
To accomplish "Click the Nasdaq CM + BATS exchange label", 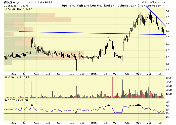I will [x=40, y=2].
